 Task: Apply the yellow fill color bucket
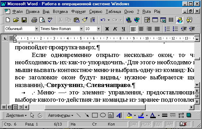coord(129,115)
